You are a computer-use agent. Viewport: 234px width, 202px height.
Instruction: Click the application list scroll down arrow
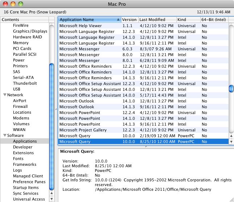pyautogui.click(x=231, y=142)
